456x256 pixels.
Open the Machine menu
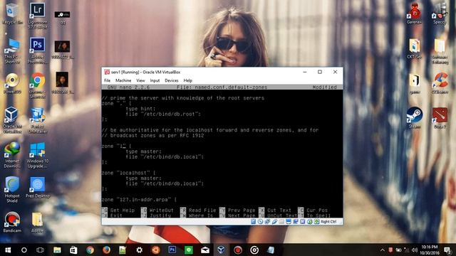pyautogui.click(x=123, y=80)
